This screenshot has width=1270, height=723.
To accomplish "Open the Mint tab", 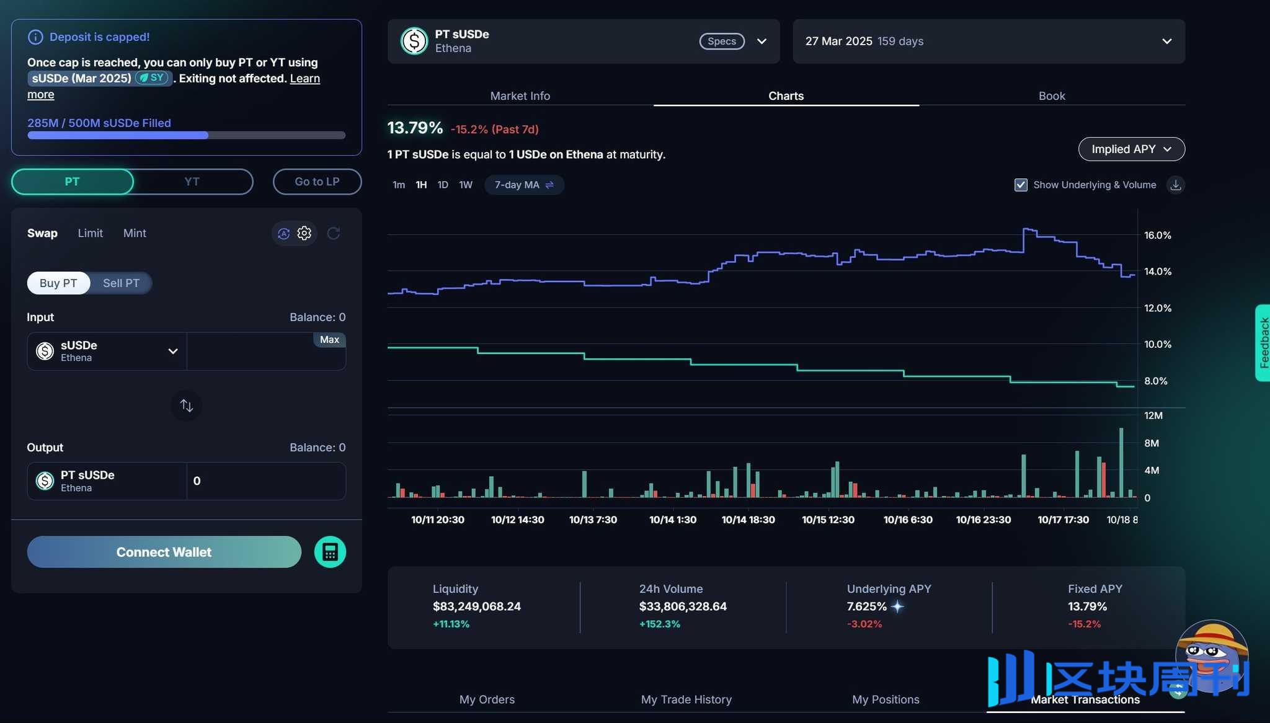I will [x=135, y=233].
